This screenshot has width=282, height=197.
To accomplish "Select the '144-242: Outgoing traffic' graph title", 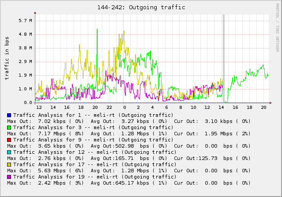I will point(141,7).
